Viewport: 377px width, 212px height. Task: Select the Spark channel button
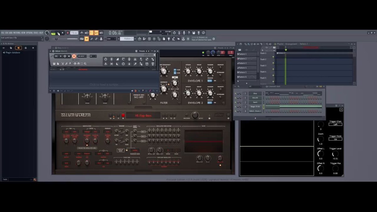255,102
